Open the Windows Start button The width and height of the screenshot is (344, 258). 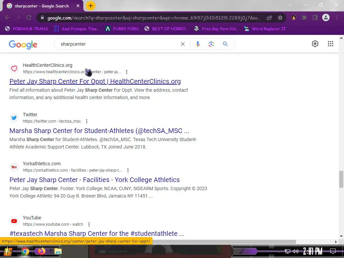coord(8,251)
